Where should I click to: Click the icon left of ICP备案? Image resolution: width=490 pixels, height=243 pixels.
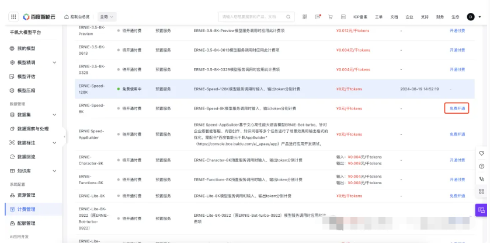(343, 17)
